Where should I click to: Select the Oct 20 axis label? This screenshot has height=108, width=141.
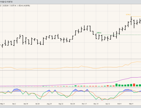(x=72, y=104)
